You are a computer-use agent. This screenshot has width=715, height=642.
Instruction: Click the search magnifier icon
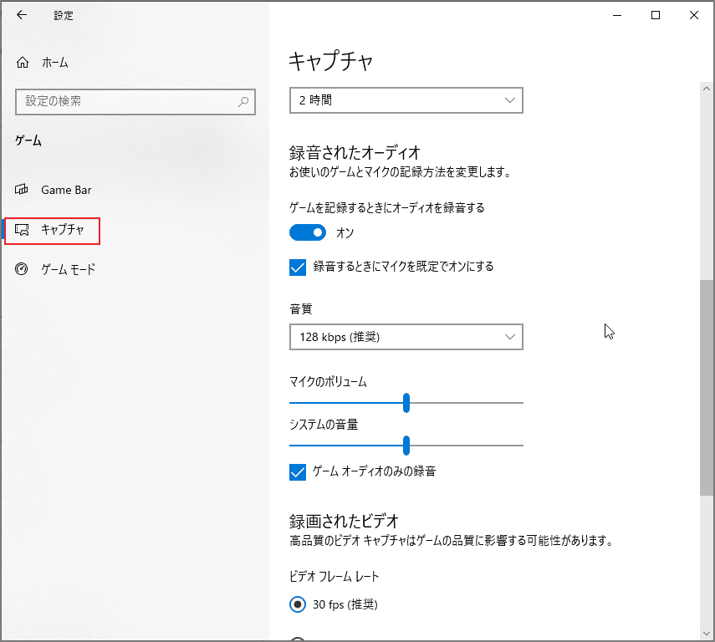click(x=243, y=102)
